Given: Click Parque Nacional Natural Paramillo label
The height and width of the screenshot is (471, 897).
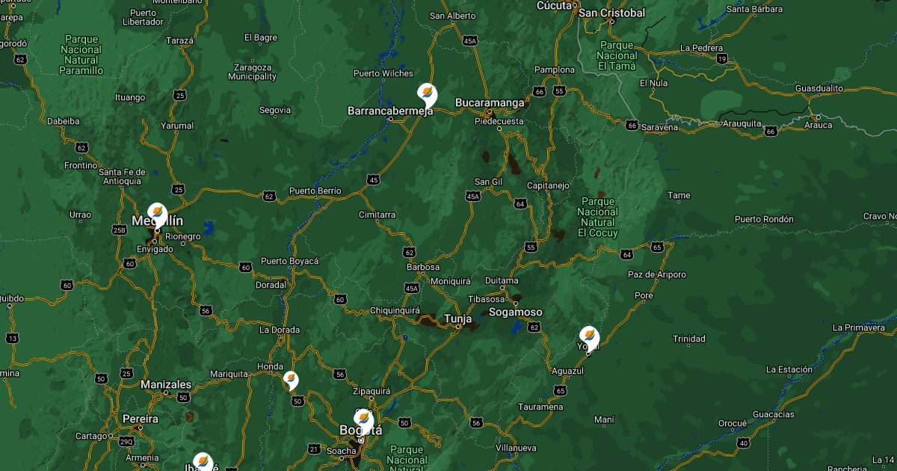Looking at the screenshot, I should point(81,55).
